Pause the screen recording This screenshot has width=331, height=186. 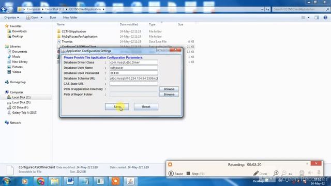(x=176, y=174)
